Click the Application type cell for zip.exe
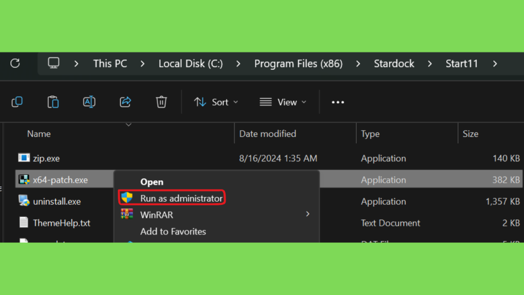Screen dimensions: 524x295 pyautogui.click(x=383, y=159)
